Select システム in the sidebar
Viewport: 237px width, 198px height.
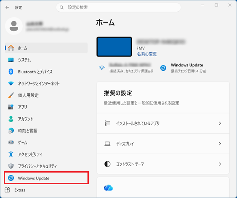pyautogui.click(x=46, y=60)
